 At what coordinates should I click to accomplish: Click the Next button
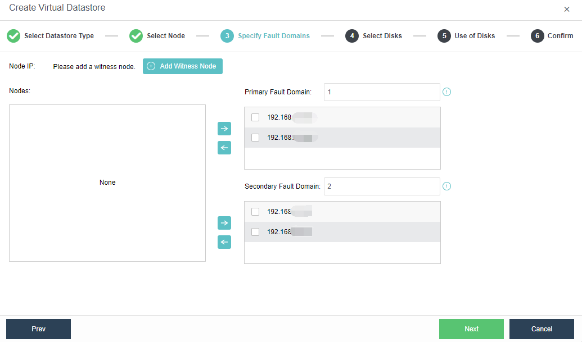(x=471, y=329)
